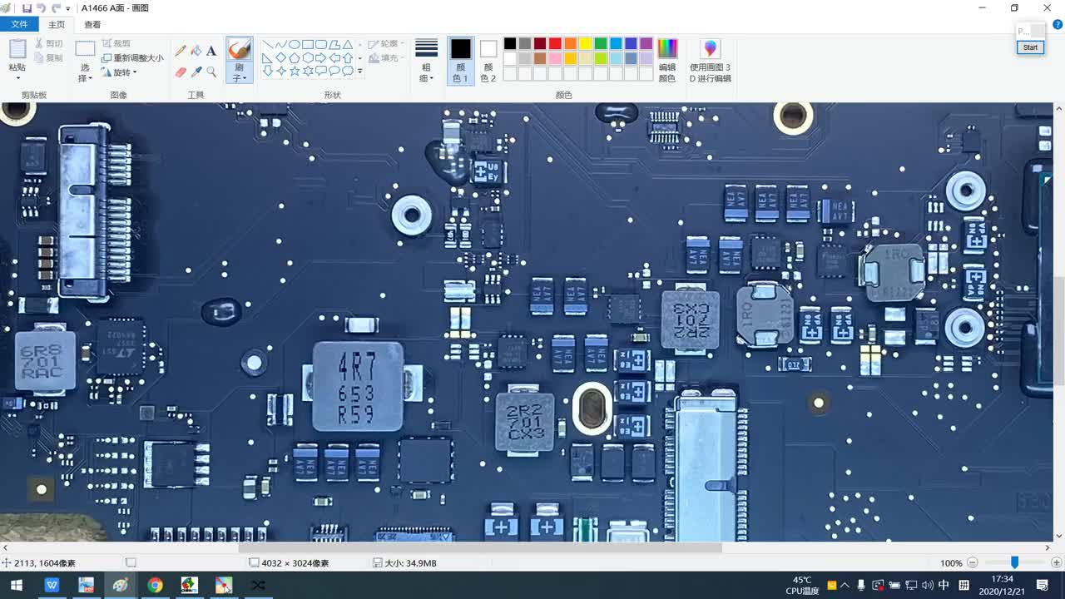Select the Pencil tool

(181, 51)
